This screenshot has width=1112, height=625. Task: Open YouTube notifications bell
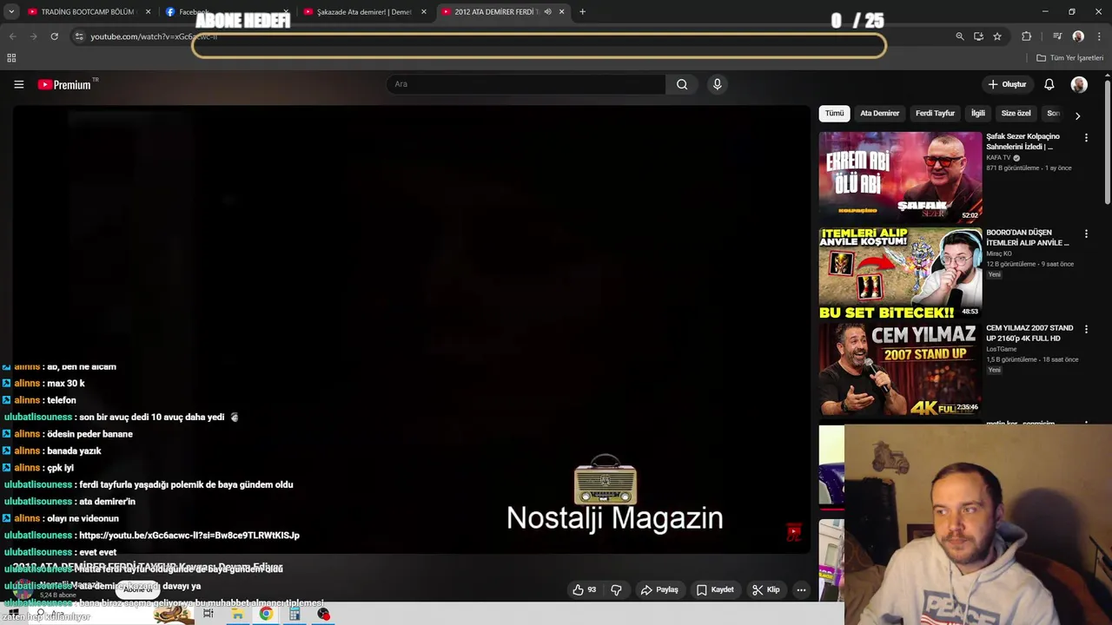(x=1049, y=84)
